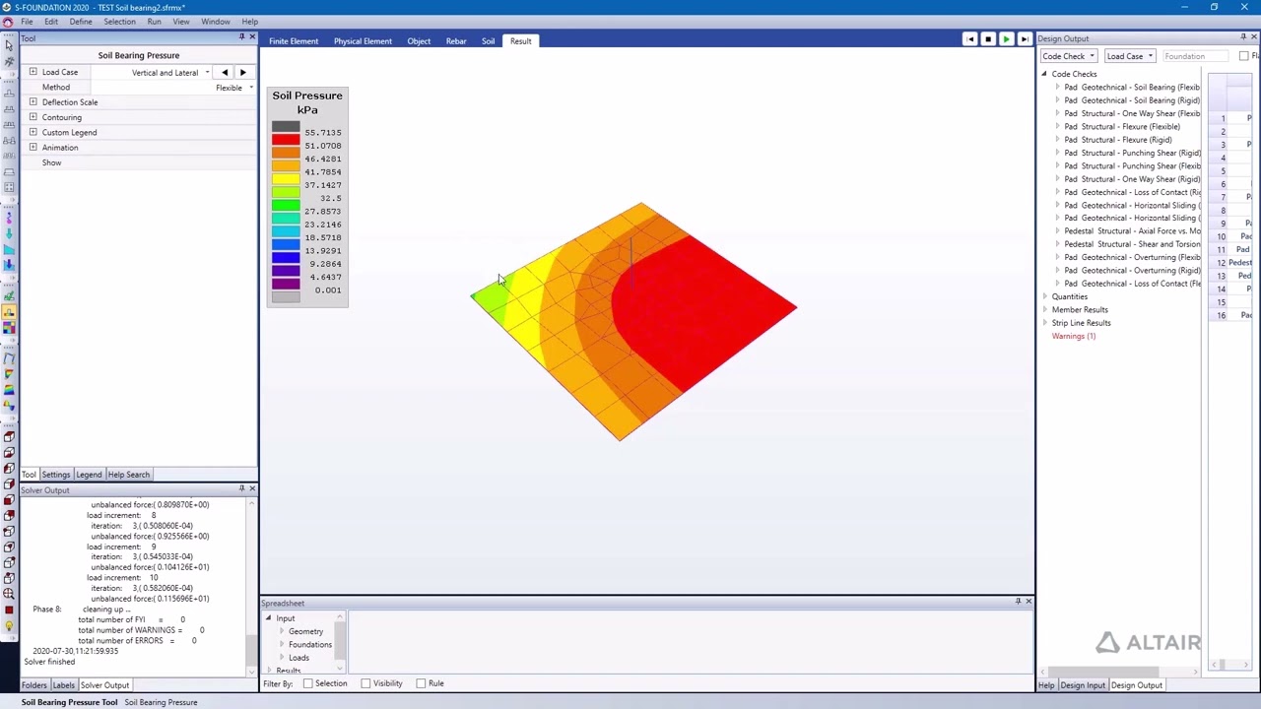This screenshot has height=709, width=1261.
Task: Close the Spreadsheet panel
Action: pos(1029,601)
